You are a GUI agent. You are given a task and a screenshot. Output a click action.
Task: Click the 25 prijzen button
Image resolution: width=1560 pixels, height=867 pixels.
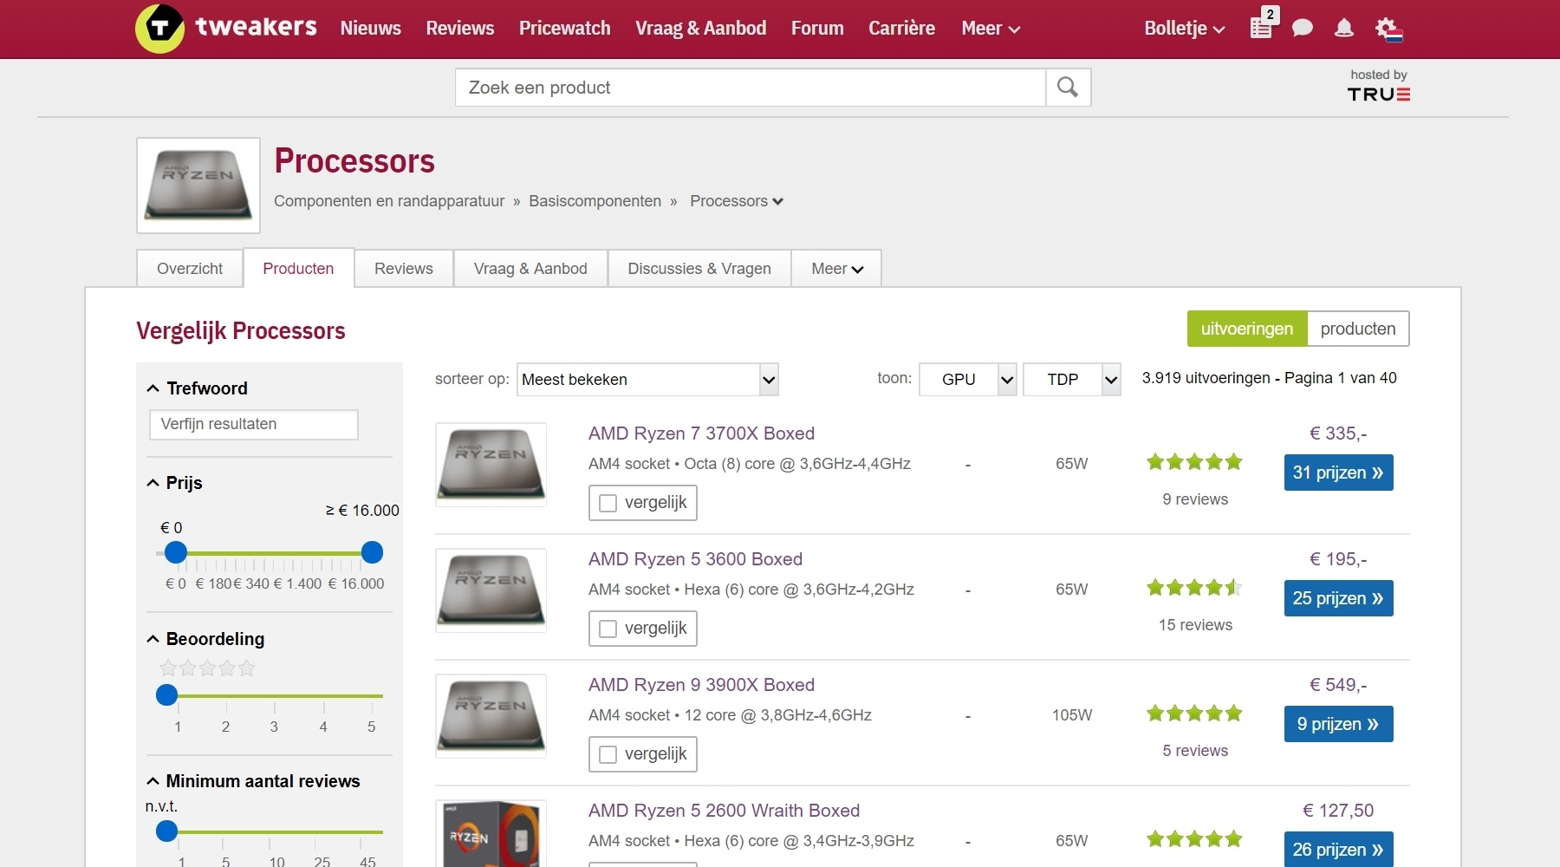(1338, 598)
